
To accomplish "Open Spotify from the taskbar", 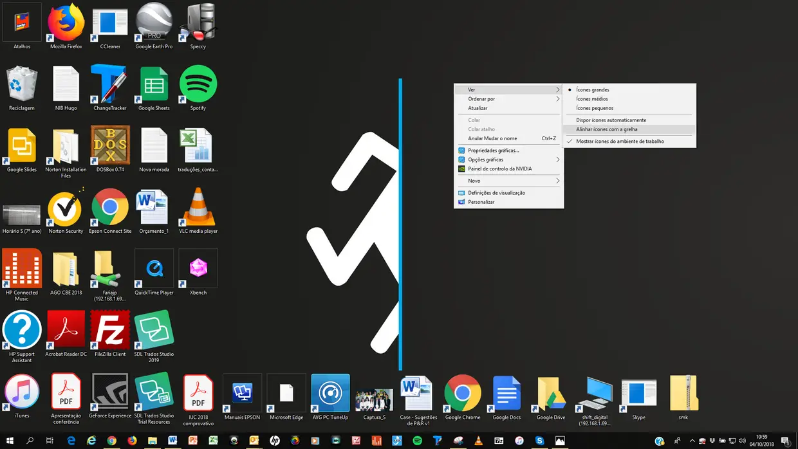I will (x=417, y=441).
